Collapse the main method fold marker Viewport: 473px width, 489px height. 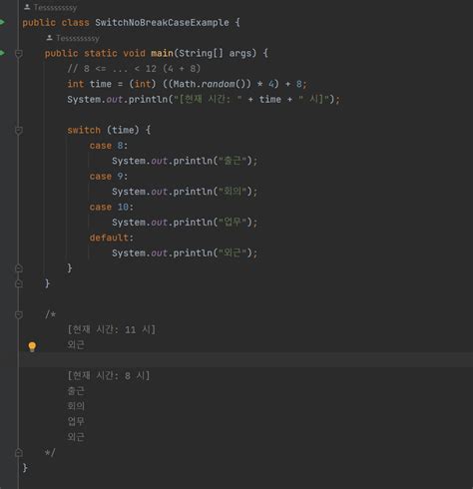click(x=19, y=53)
